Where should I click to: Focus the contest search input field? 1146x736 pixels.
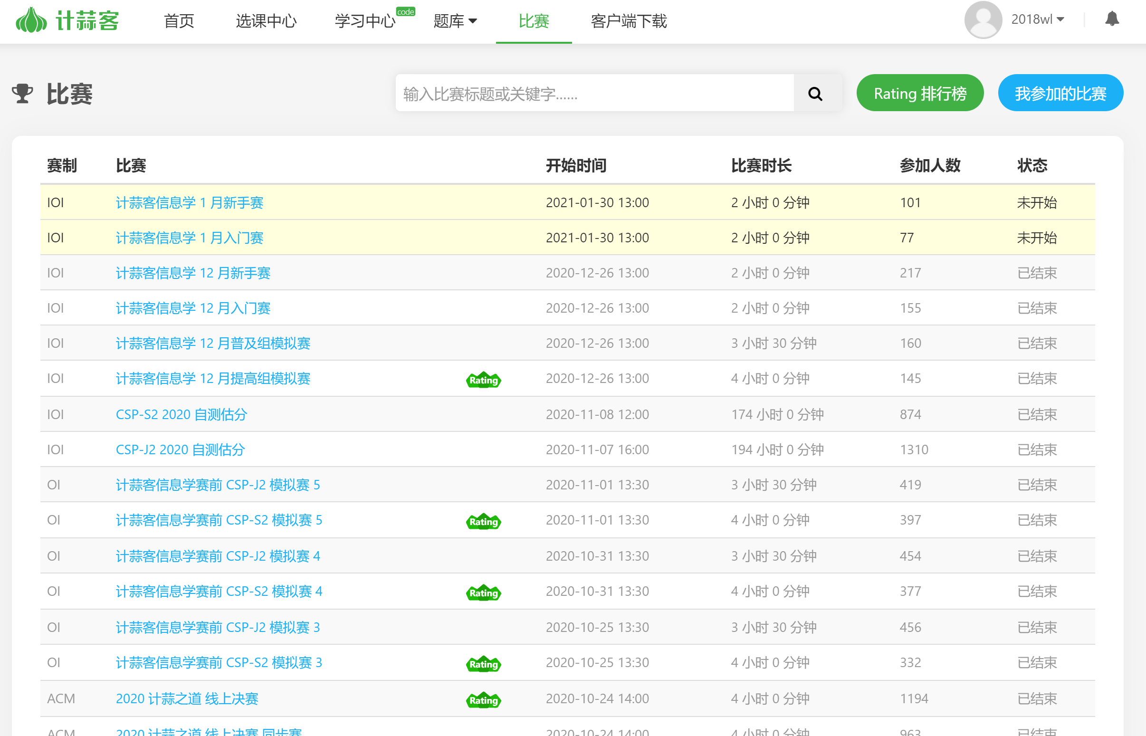[594, 94]
